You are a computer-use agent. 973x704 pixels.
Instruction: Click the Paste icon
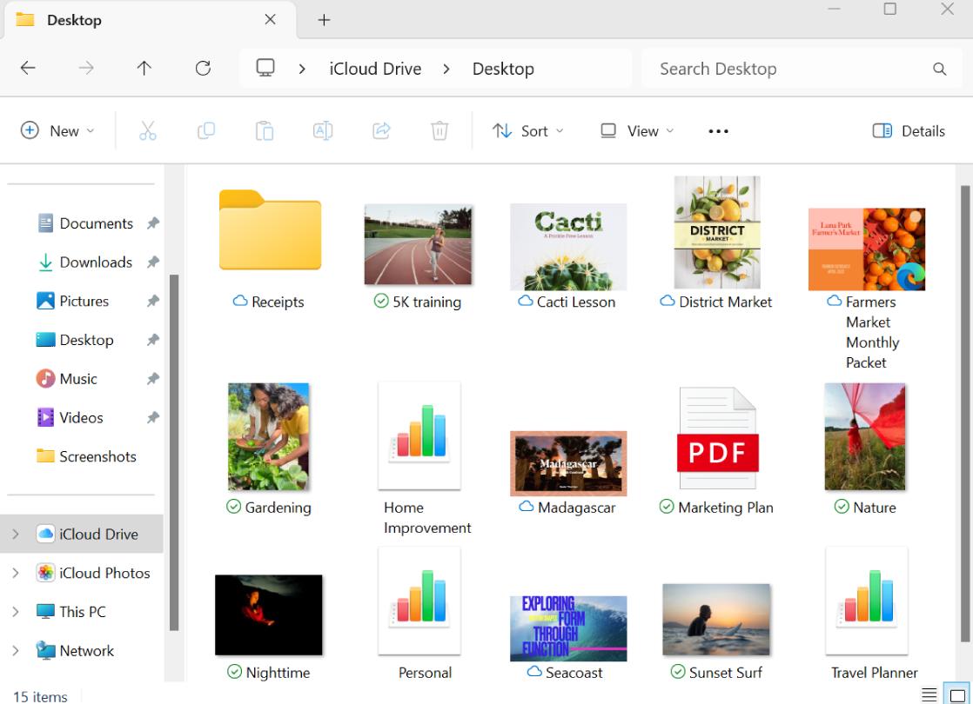click(x=265, y=130)
